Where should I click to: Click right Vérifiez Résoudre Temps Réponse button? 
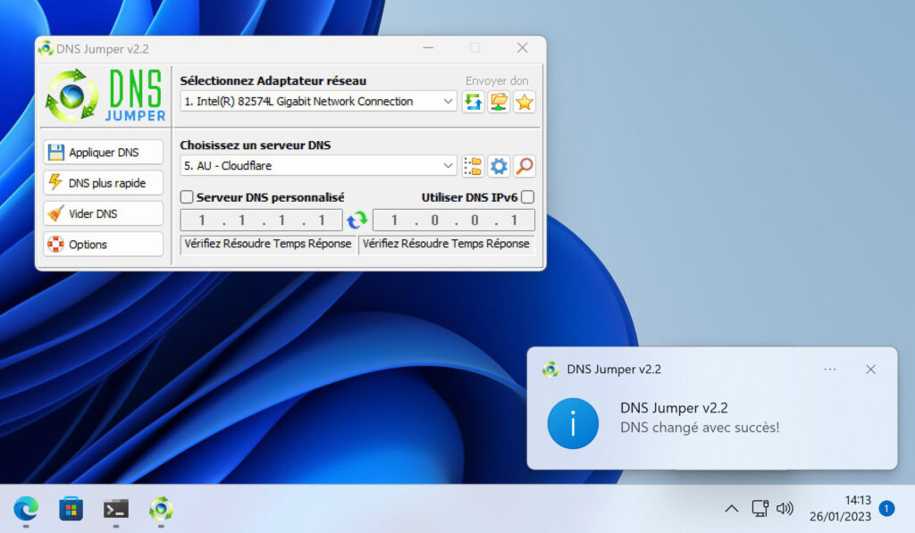pos(446,244)
